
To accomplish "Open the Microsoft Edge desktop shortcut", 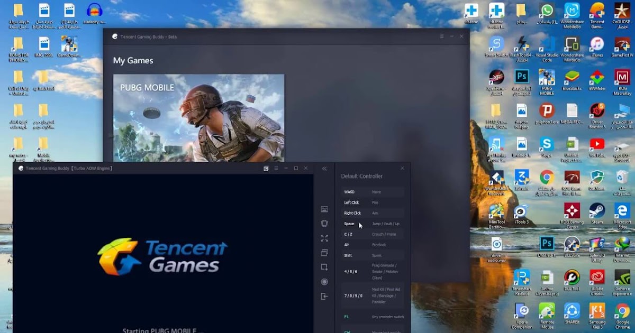I will pos(622,216).
